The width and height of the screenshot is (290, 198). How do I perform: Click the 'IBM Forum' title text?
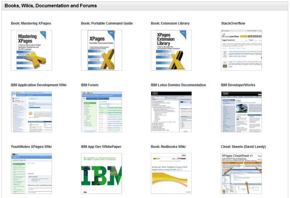point(89,85)
